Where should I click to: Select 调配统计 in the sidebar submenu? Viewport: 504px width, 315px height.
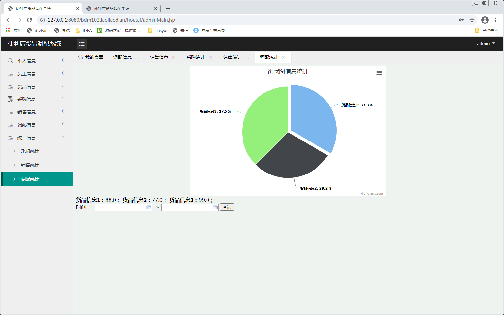coord(37,179)
